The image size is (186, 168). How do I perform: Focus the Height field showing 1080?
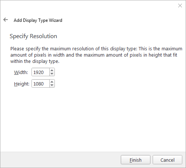click(41, 84)
